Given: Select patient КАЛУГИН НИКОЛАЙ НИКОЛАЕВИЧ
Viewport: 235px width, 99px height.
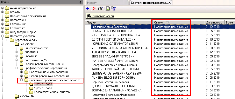Looking at the screenshot, I should 115,69.
